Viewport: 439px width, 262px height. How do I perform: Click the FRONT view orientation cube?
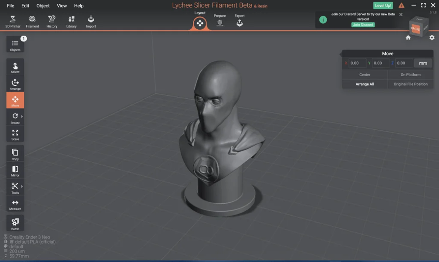pos(416,29)
